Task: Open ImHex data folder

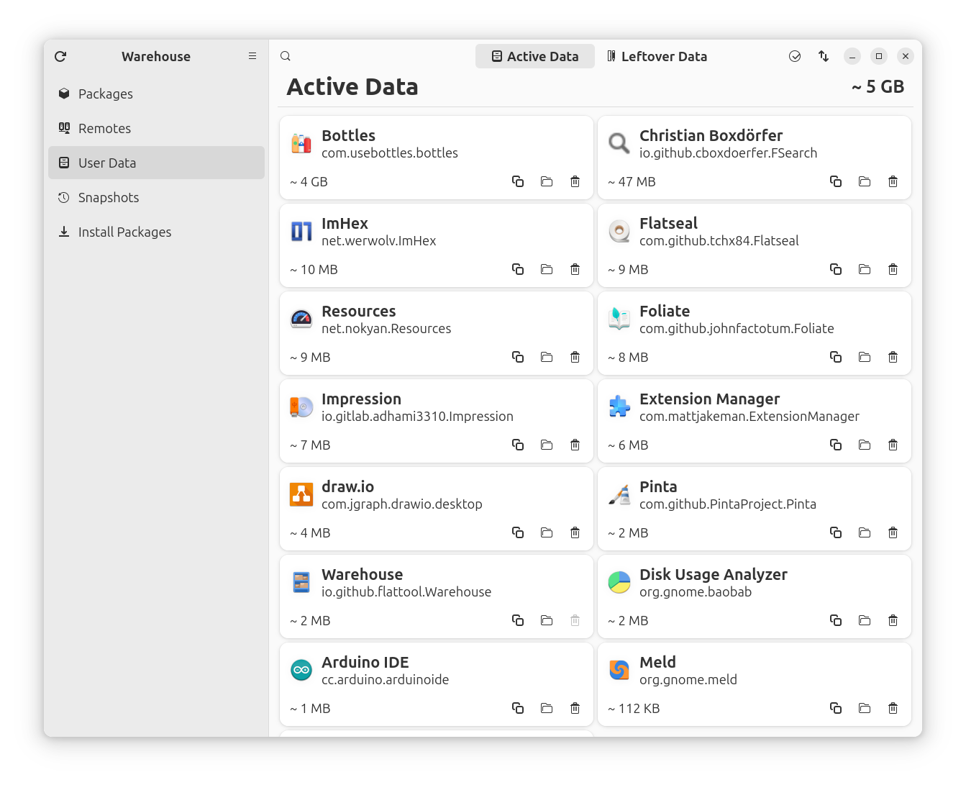Action: (547, 269)
